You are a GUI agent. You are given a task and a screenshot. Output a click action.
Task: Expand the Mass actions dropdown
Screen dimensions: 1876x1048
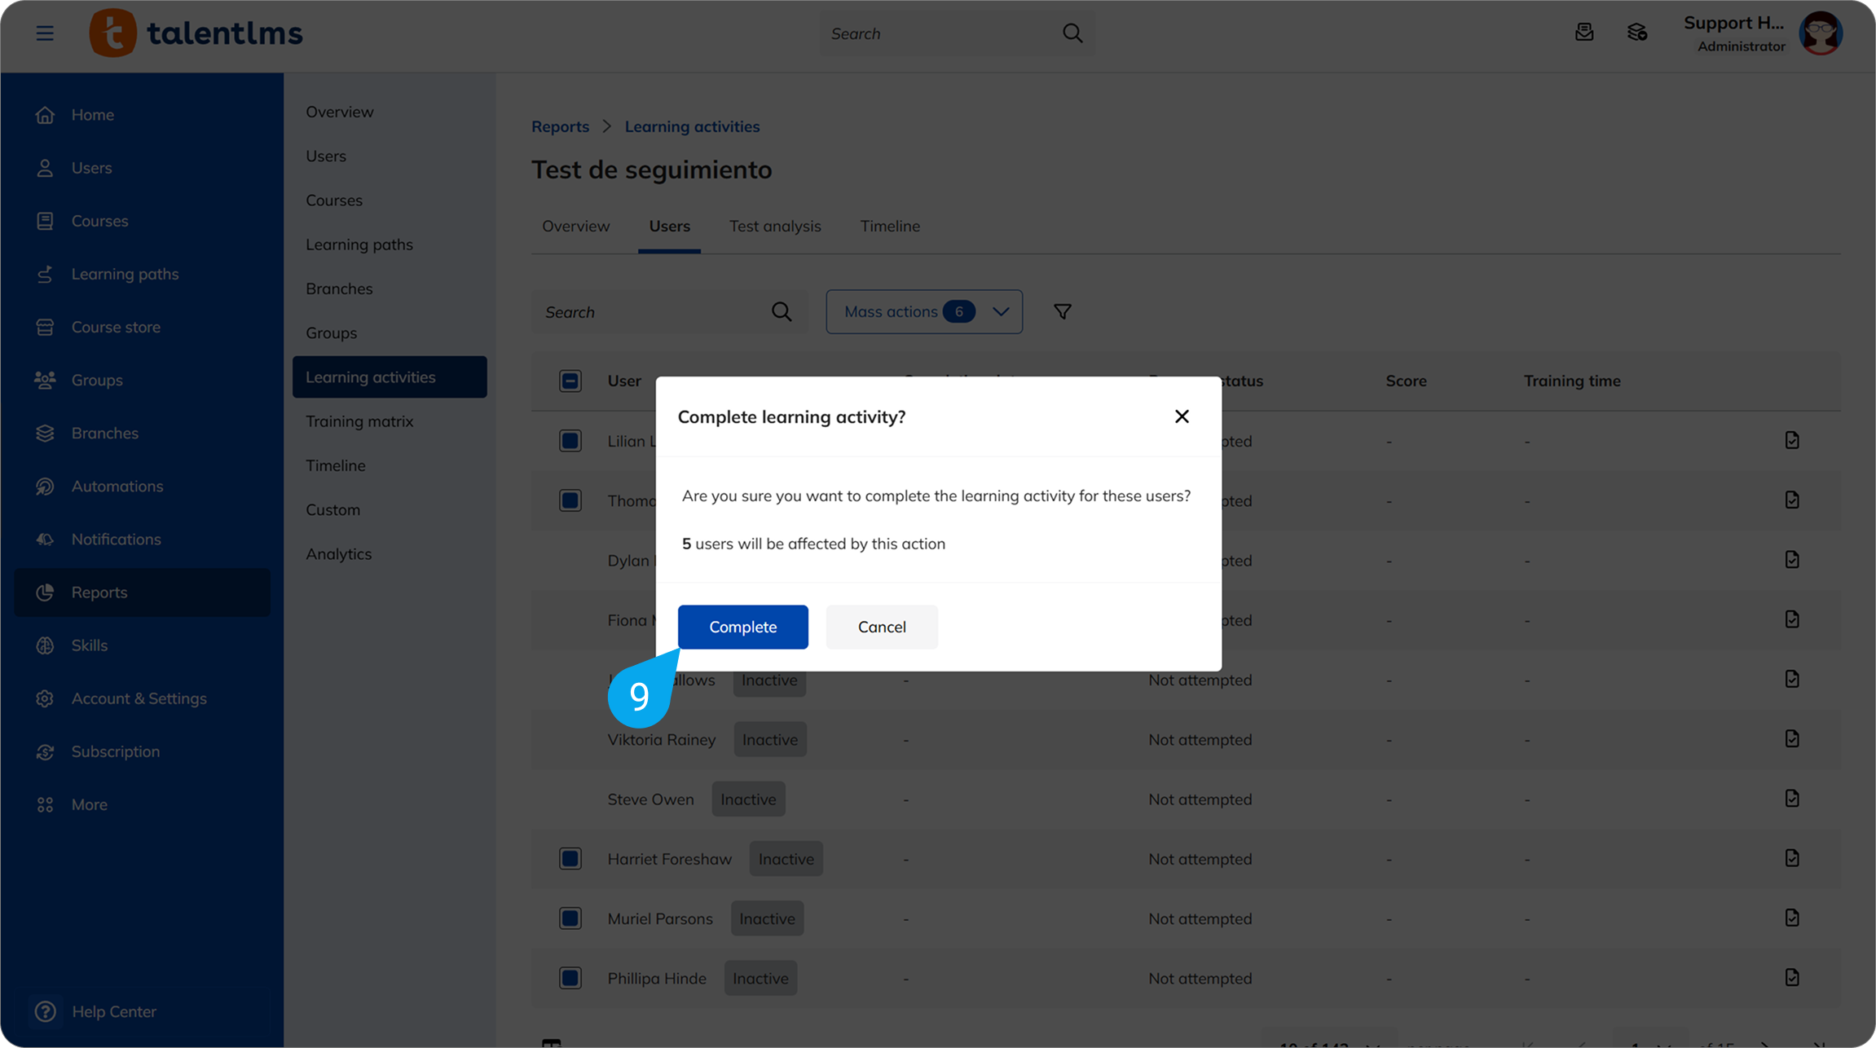(x=923, y=311)
